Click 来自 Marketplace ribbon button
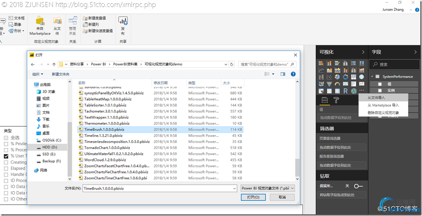Viewport: 422px width, 216px height. coord(40,26)
